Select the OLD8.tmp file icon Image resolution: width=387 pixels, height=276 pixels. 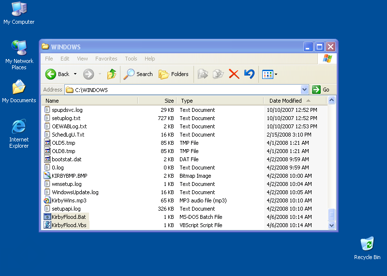(47, 151)
